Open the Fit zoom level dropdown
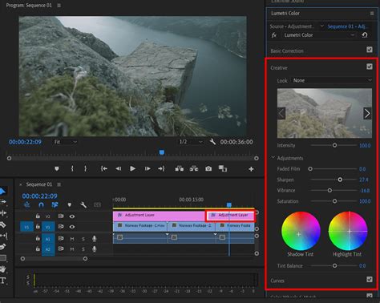380x303 pixels. tap(66, 142)
